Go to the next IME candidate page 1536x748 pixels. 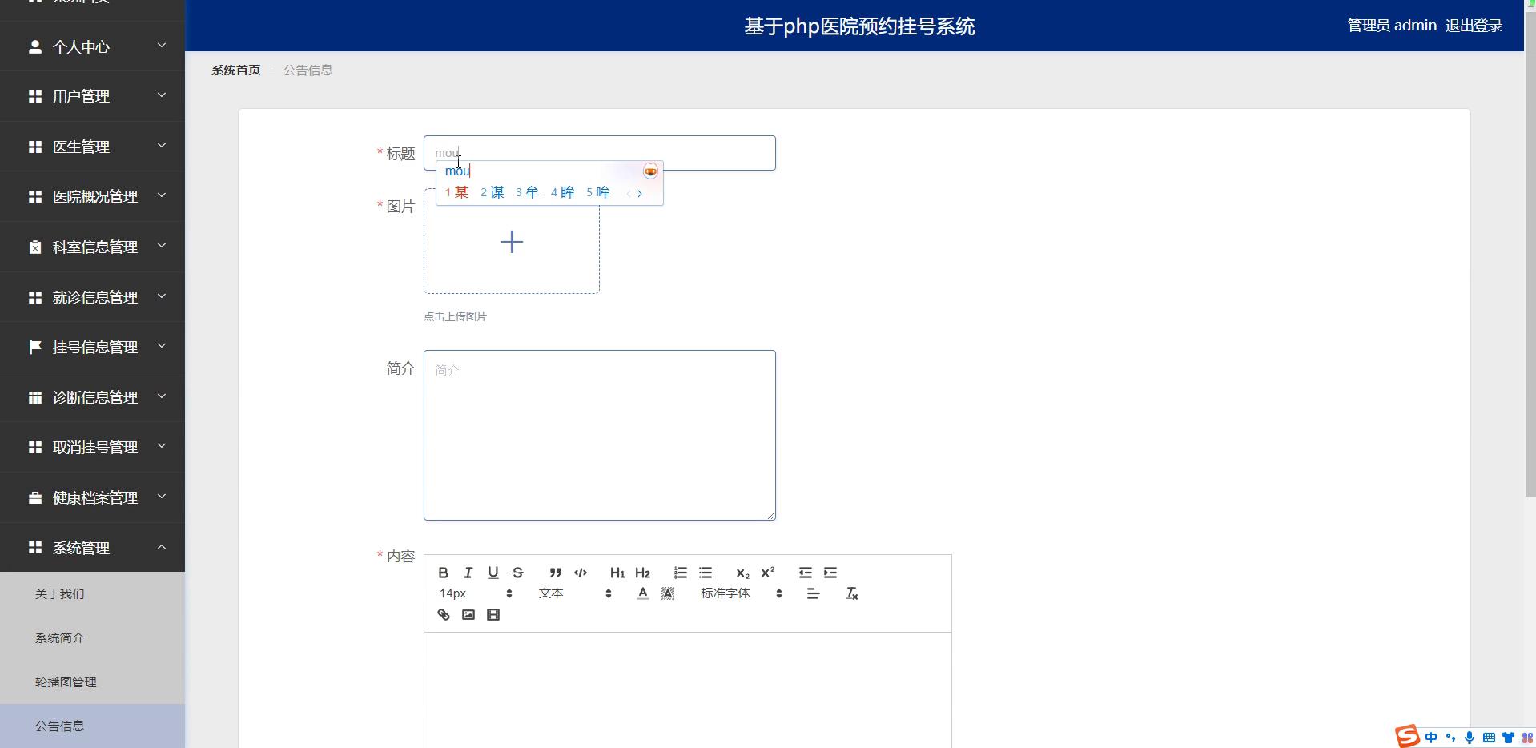click(640, 193)
